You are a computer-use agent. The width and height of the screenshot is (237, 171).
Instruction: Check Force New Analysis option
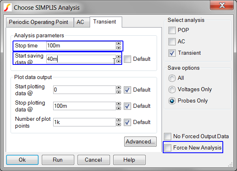[x=168, y=147]
